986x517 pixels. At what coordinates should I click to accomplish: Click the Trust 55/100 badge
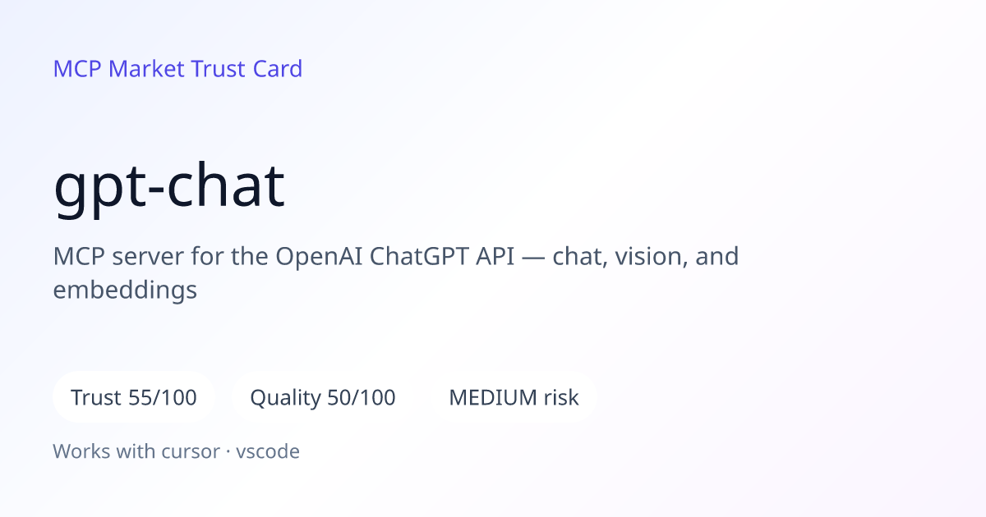point(134,398)
